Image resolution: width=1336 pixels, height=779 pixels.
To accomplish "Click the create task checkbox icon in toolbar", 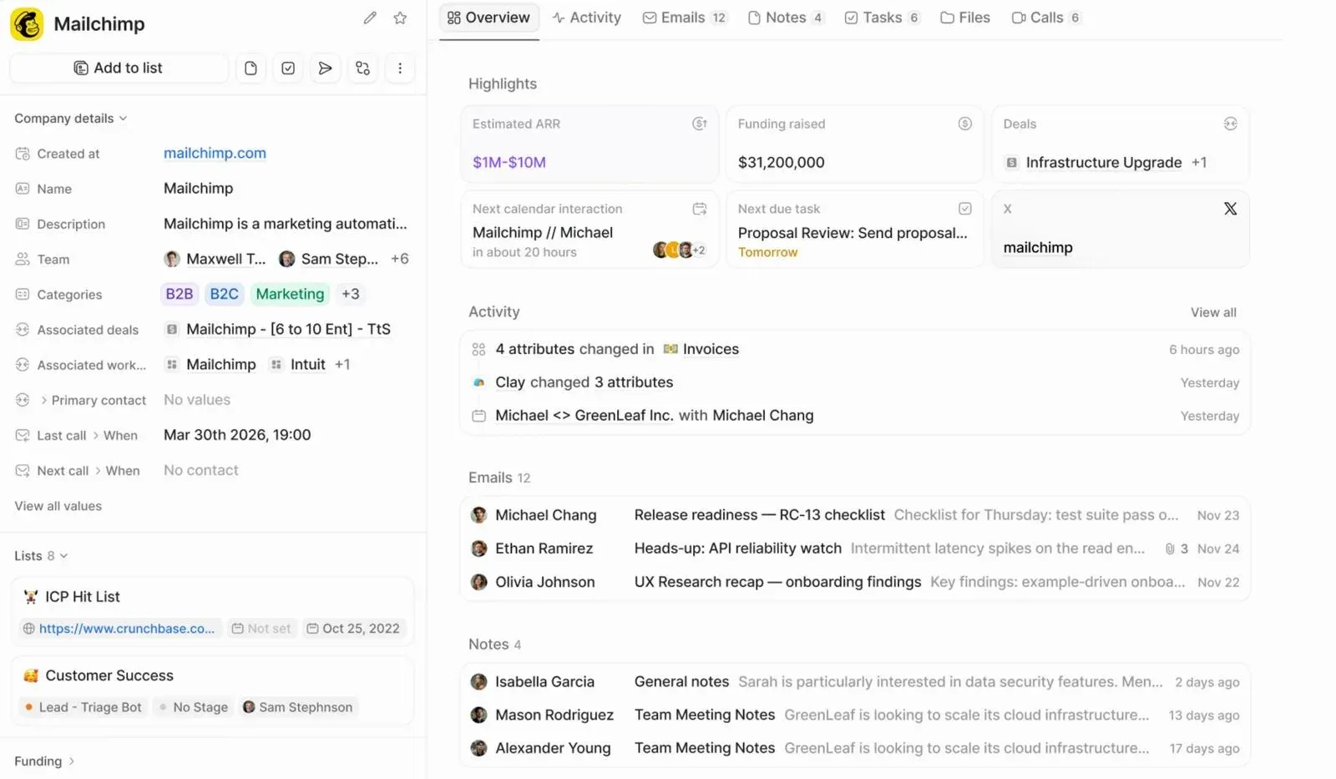I will [x=288, y=68].
